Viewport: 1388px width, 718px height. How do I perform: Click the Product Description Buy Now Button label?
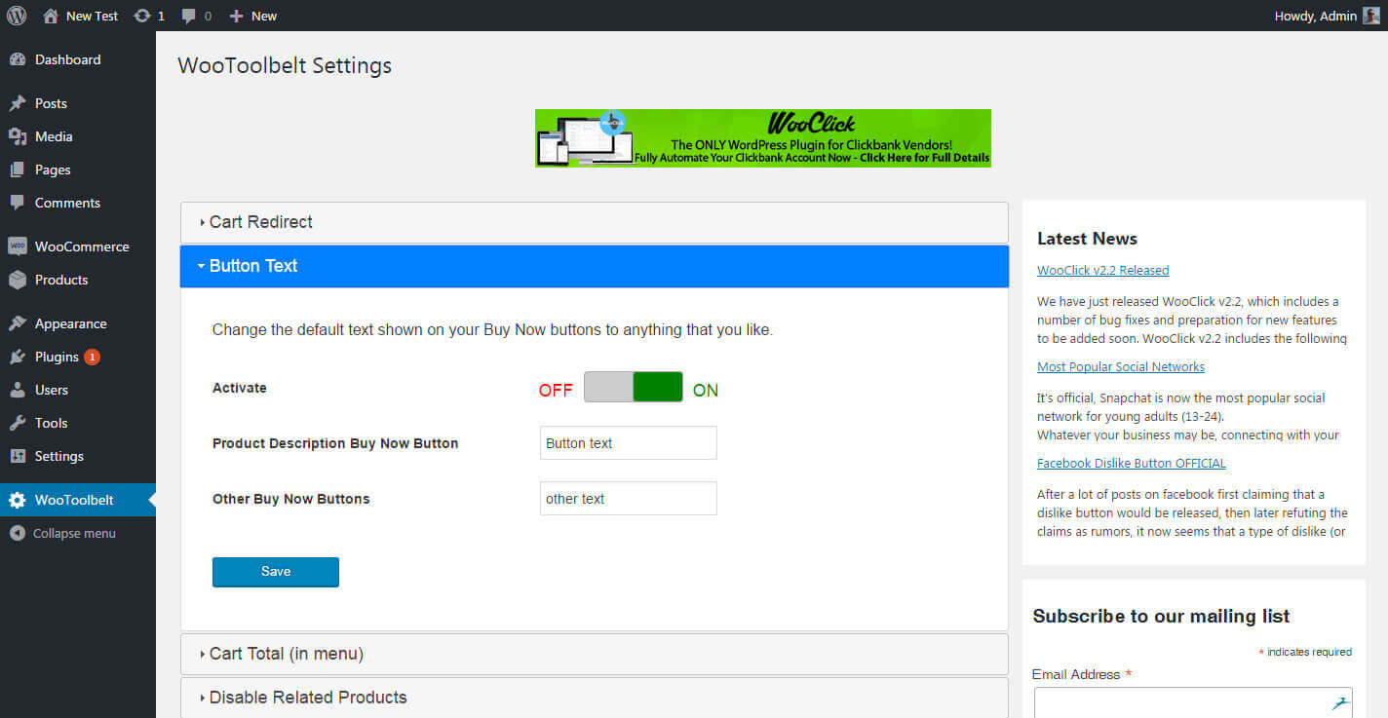(335, 443)
